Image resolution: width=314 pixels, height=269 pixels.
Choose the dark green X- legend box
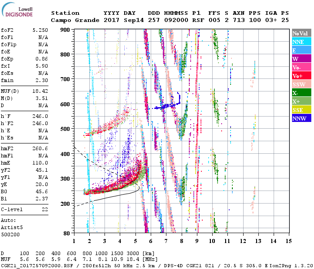coord(301,93)
